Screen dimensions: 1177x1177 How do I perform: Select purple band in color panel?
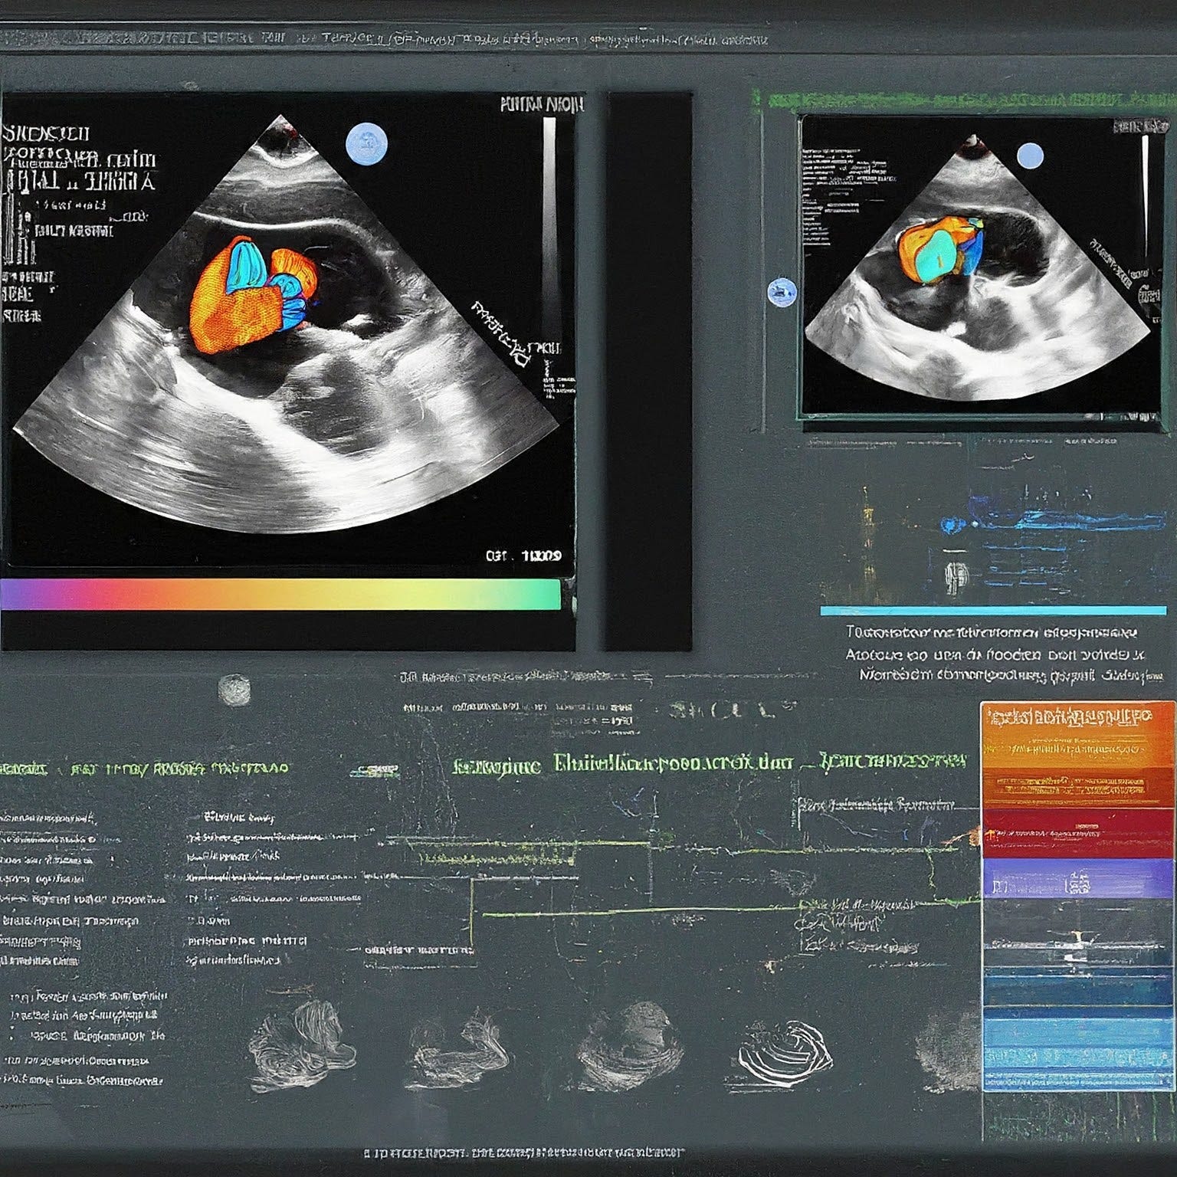pyautogui.click(x=1077, y=877)
